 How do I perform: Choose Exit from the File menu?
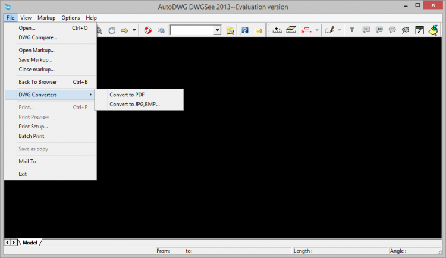tap(51, 174)
